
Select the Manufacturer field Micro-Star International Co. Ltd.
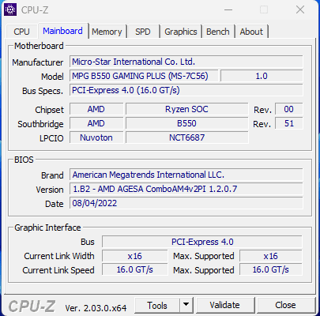click(186, 62)
